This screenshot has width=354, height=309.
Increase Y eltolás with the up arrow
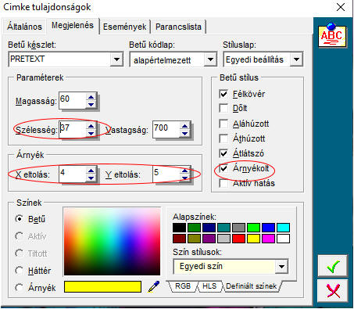coord(184,171)
